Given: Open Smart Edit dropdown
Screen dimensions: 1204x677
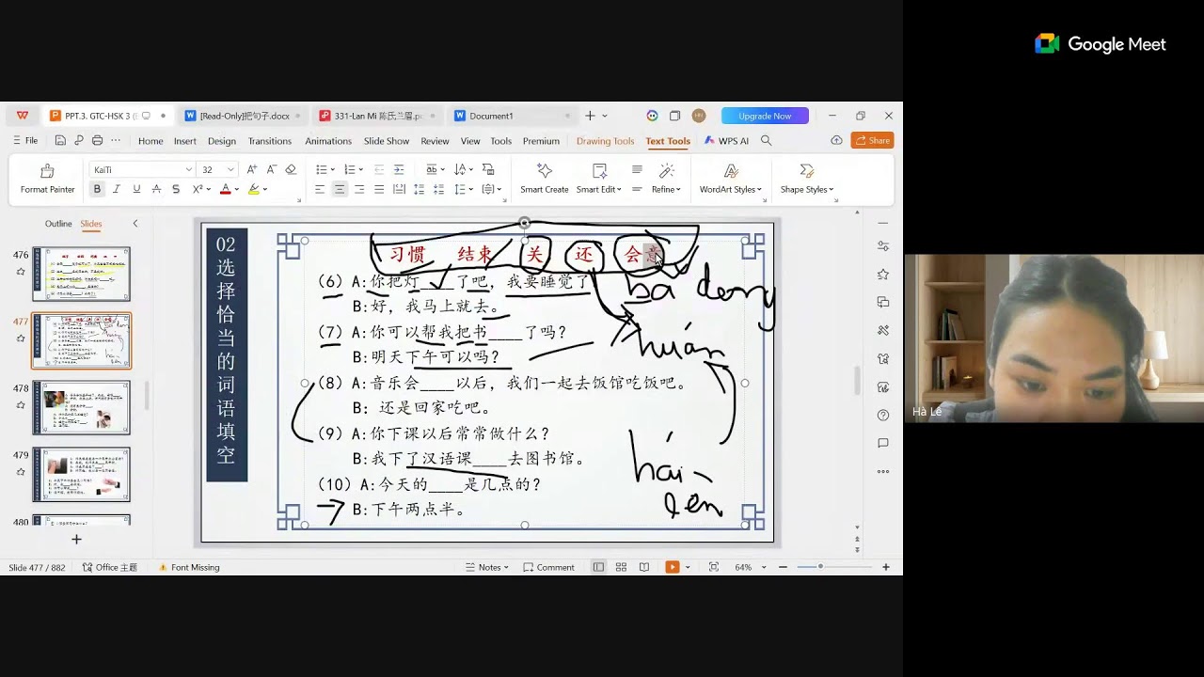Looking at the screenshot, I should tap(599, 178).
